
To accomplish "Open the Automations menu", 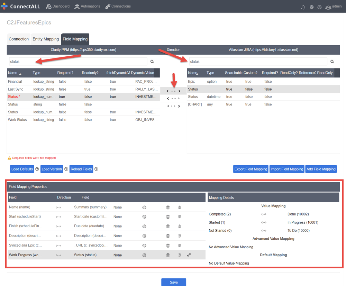I will (x=87, y=6).
